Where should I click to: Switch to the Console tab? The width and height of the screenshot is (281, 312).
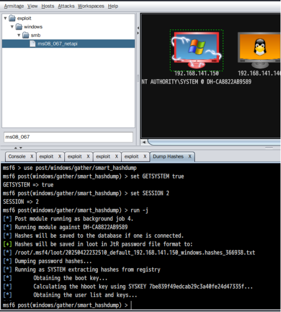[x=17, y=157]
